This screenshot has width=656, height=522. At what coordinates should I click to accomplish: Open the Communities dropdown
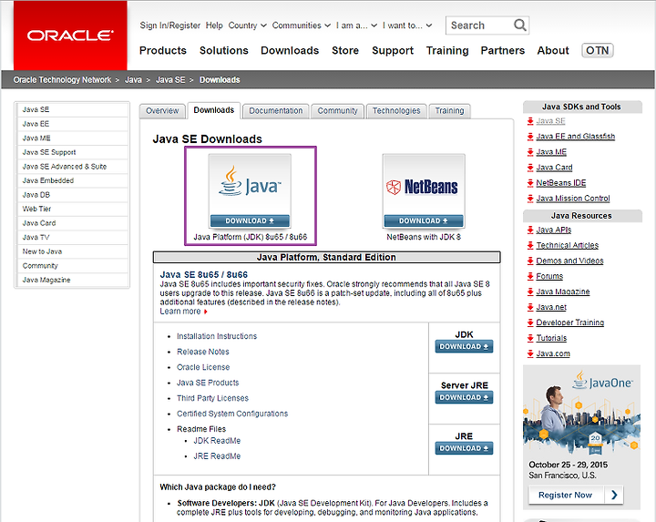[x=302, y=26]
